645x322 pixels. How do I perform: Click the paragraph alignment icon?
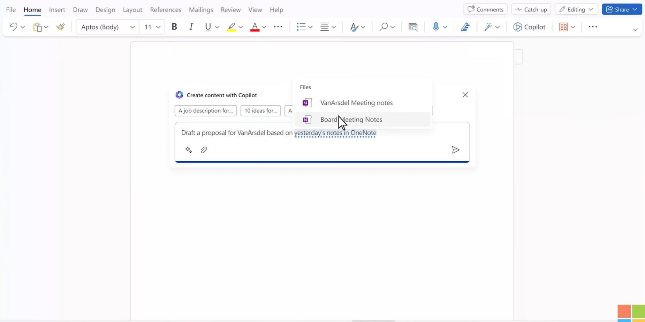(325, 27)
